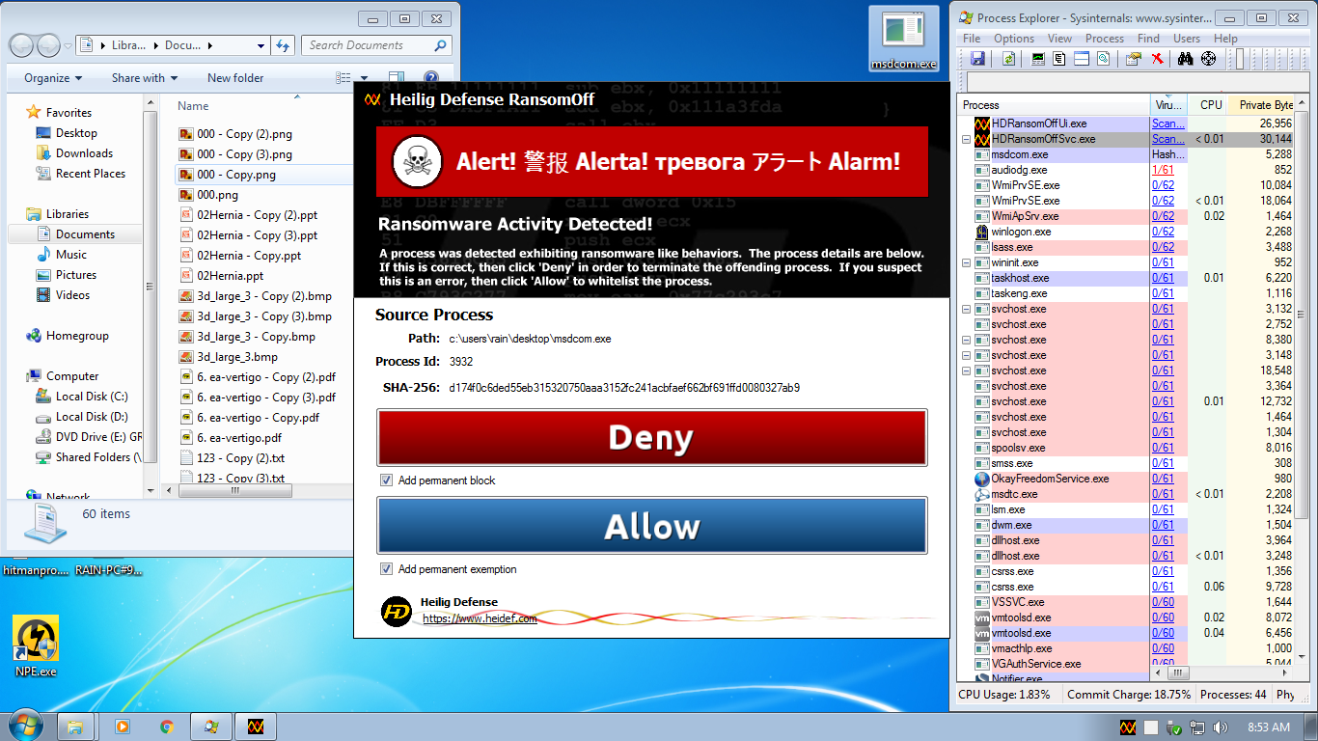
Task: Click the VirusTotal 1/61 link for audiodg.exe
Action: click(1163, 170)
